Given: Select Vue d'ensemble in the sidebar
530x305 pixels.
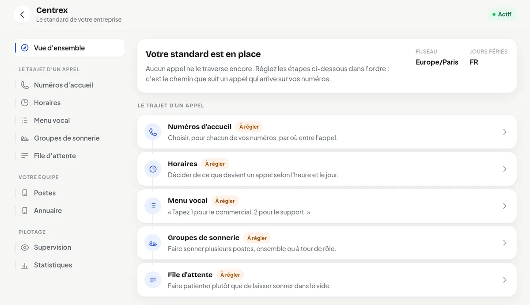Looking at the screenshot, I should 70,48.
